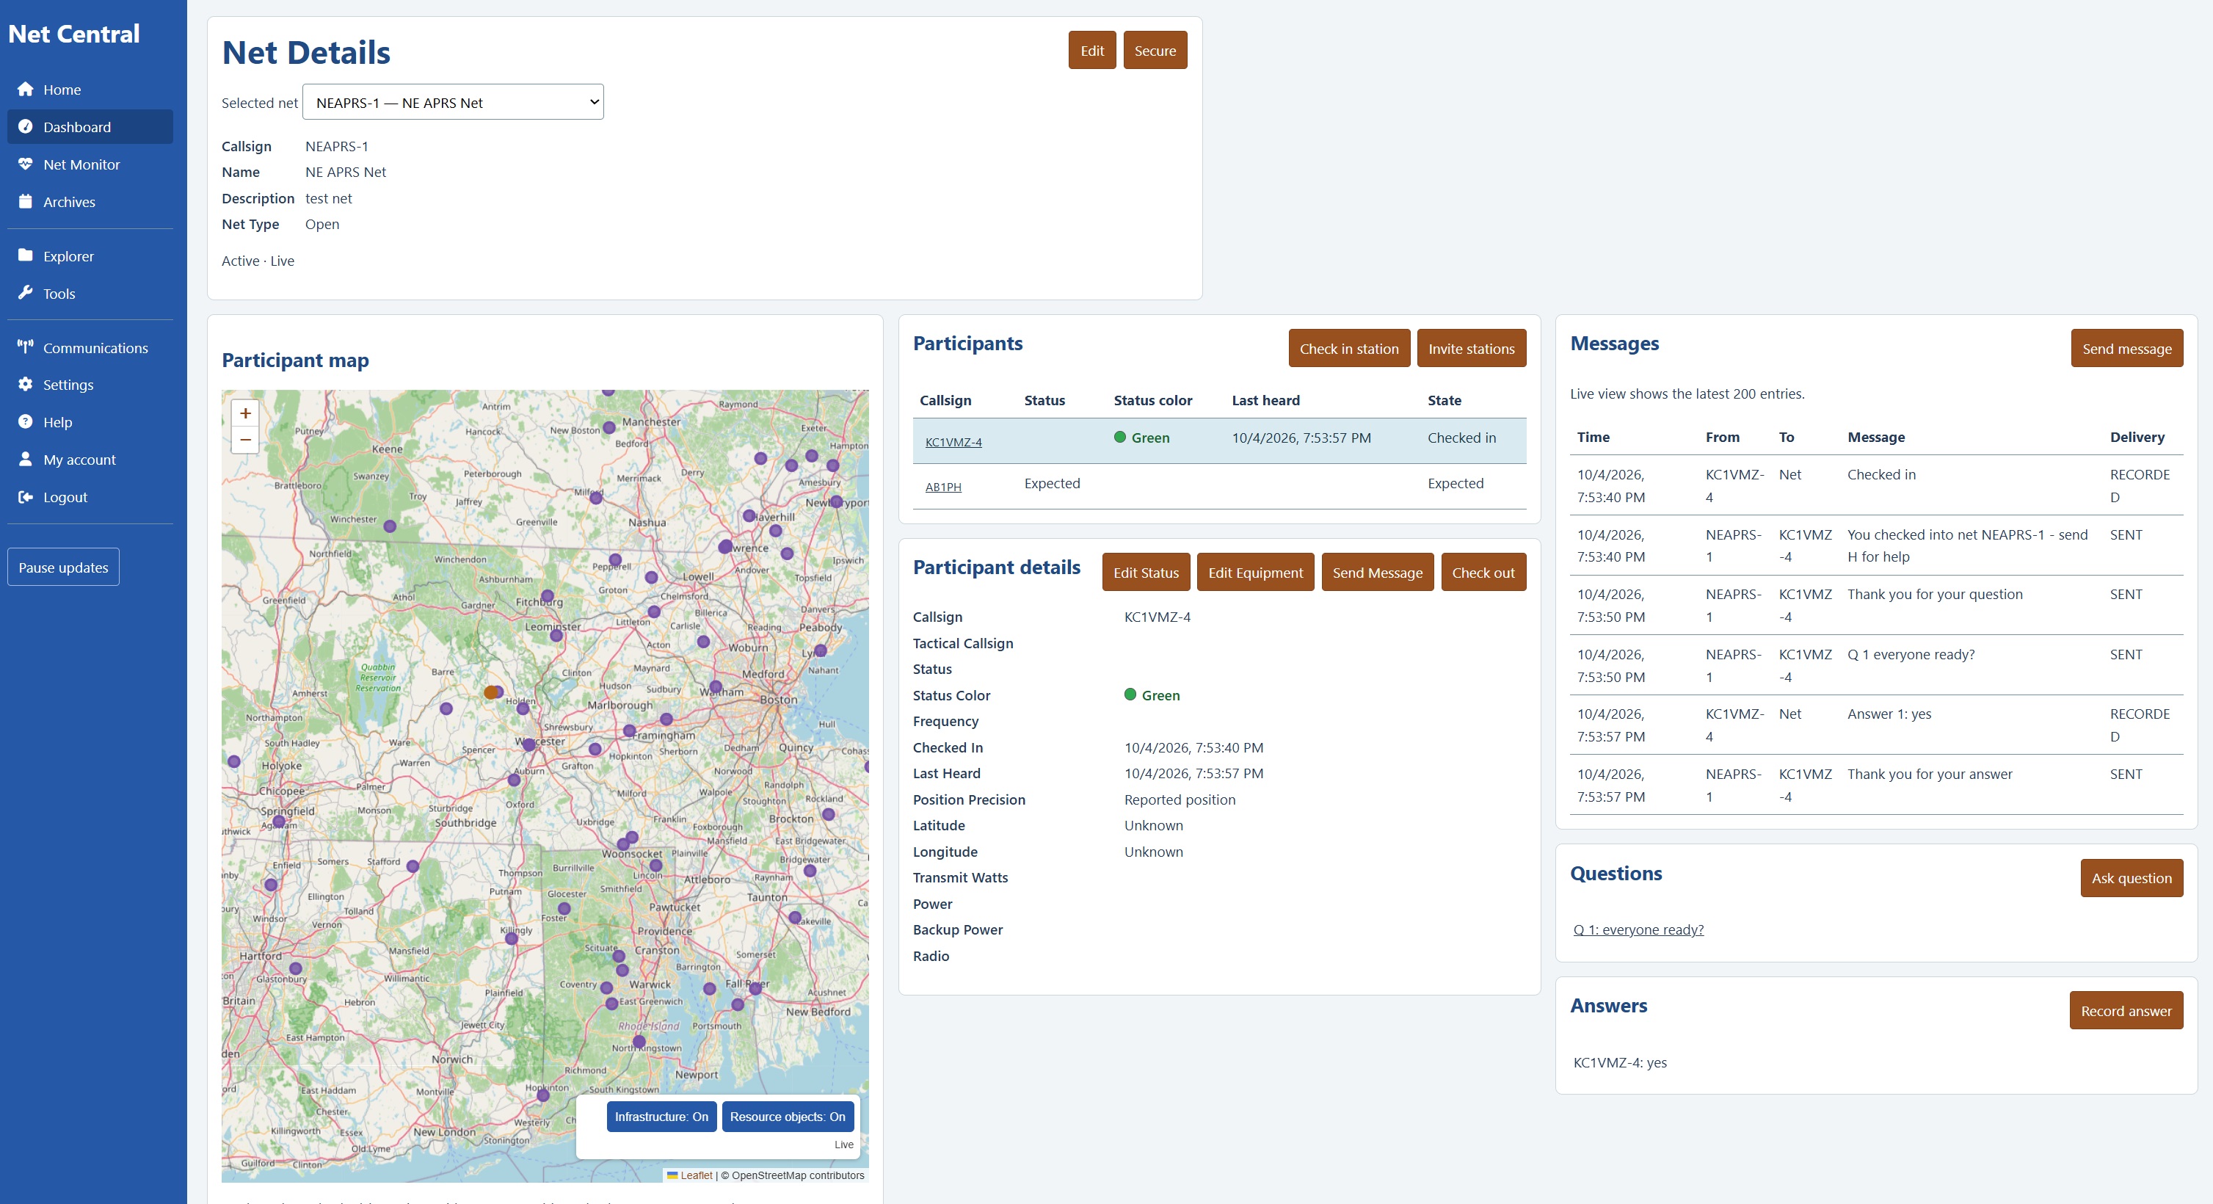Image resolution: width=2213 pixels, height=1204 pixels.
Task: Click Check in station button
Action: click(x=1349, y=349)
